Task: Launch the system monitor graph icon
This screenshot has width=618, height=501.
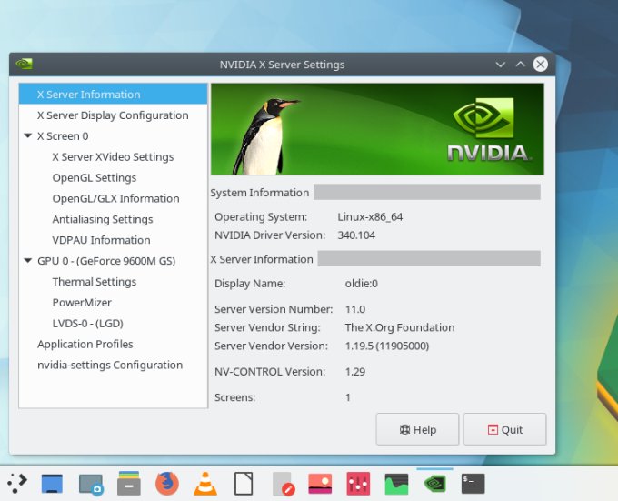Action: coord(396,484)
